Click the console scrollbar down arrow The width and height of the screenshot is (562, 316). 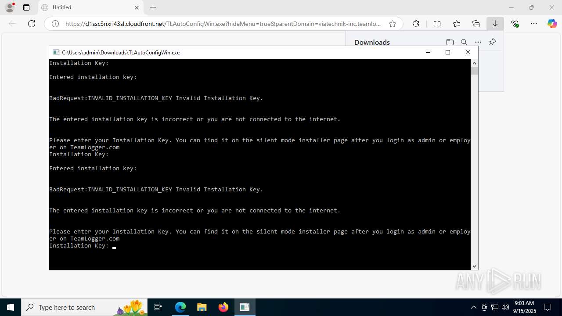(474, 266)
